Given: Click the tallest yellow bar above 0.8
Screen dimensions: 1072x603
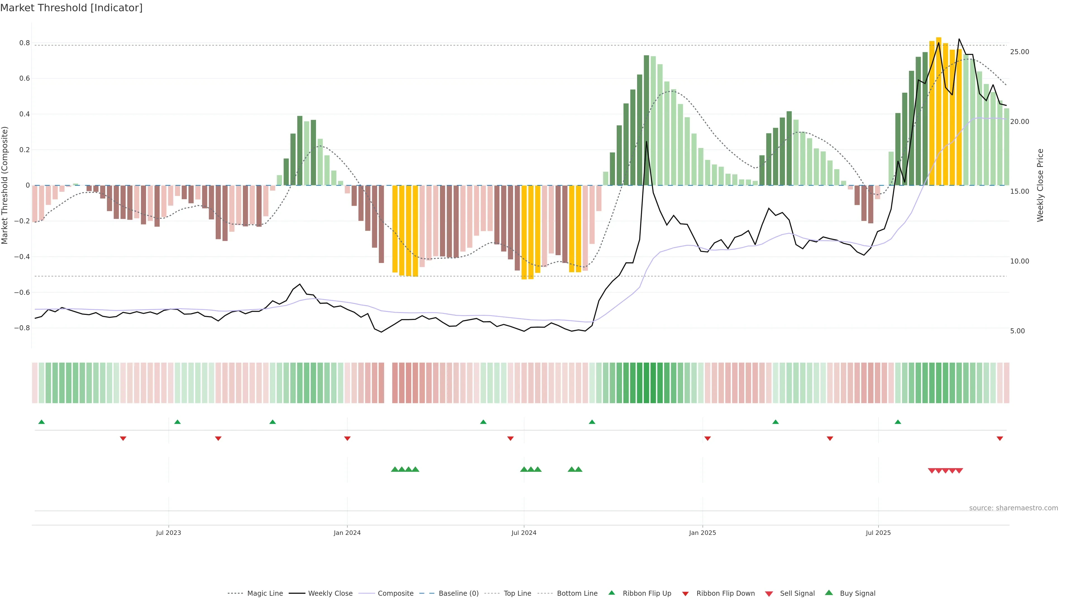Looking at the screenshot, I should (x=938, y=108).
